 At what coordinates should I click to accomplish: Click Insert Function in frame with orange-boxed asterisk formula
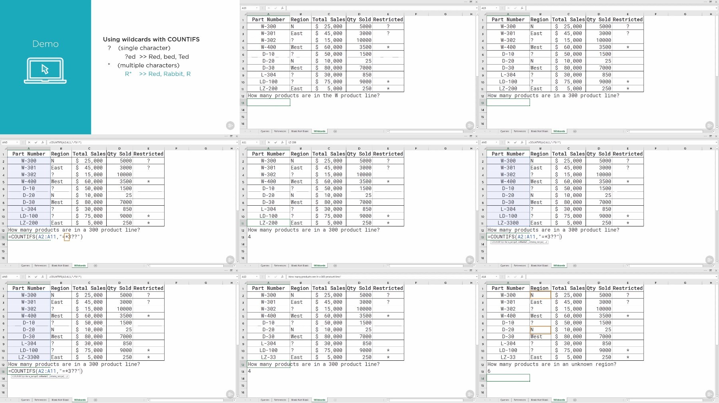tap(42, 142)
